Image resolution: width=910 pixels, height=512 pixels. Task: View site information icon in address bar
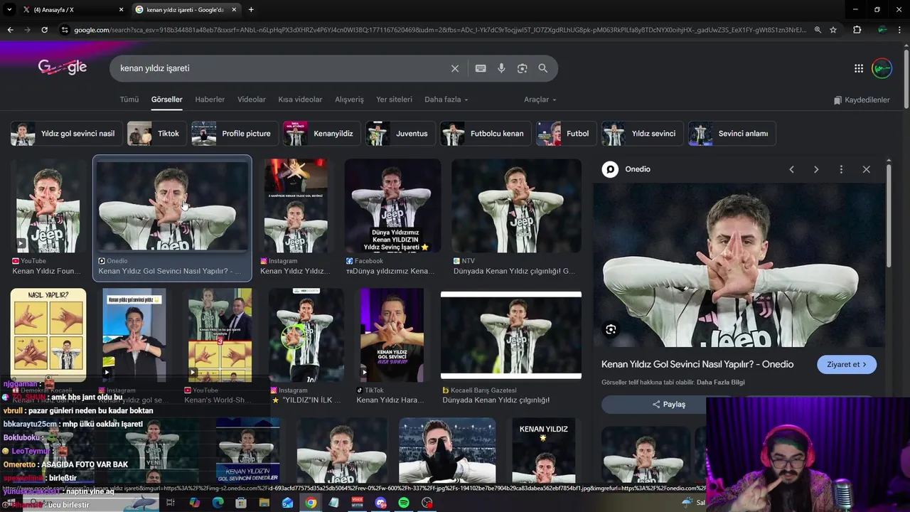[x=65, y=30]
